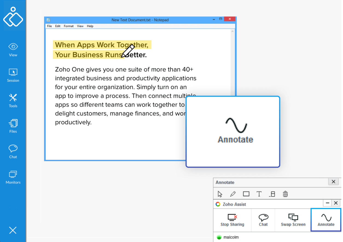Select the pencil tool in Annotate toolbar

coord(233,194)
